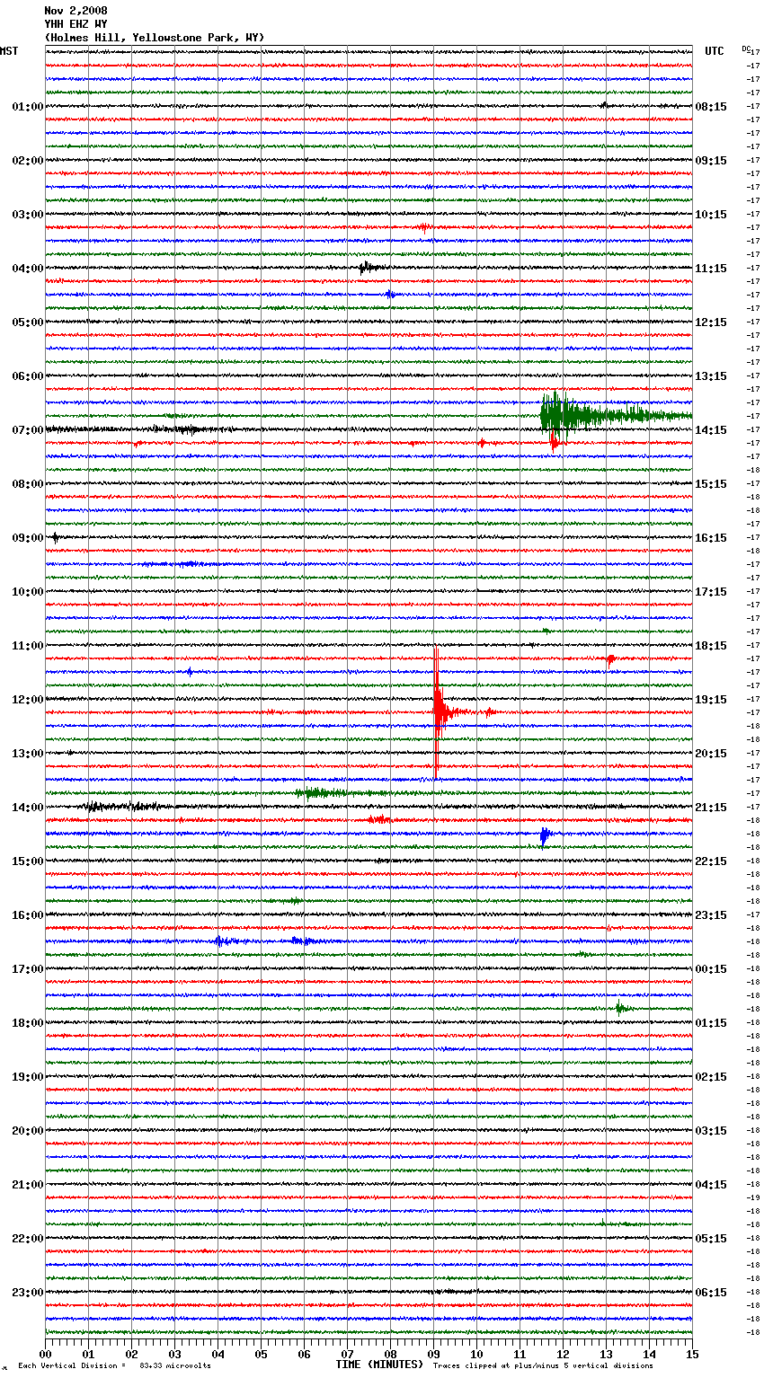Select the '23:00' MST time label
Screen dimensions: 764x1378
(28, 1293)
